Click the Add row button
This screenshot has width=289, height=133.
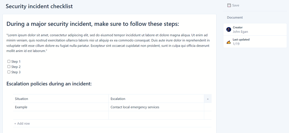pos(22,123)
